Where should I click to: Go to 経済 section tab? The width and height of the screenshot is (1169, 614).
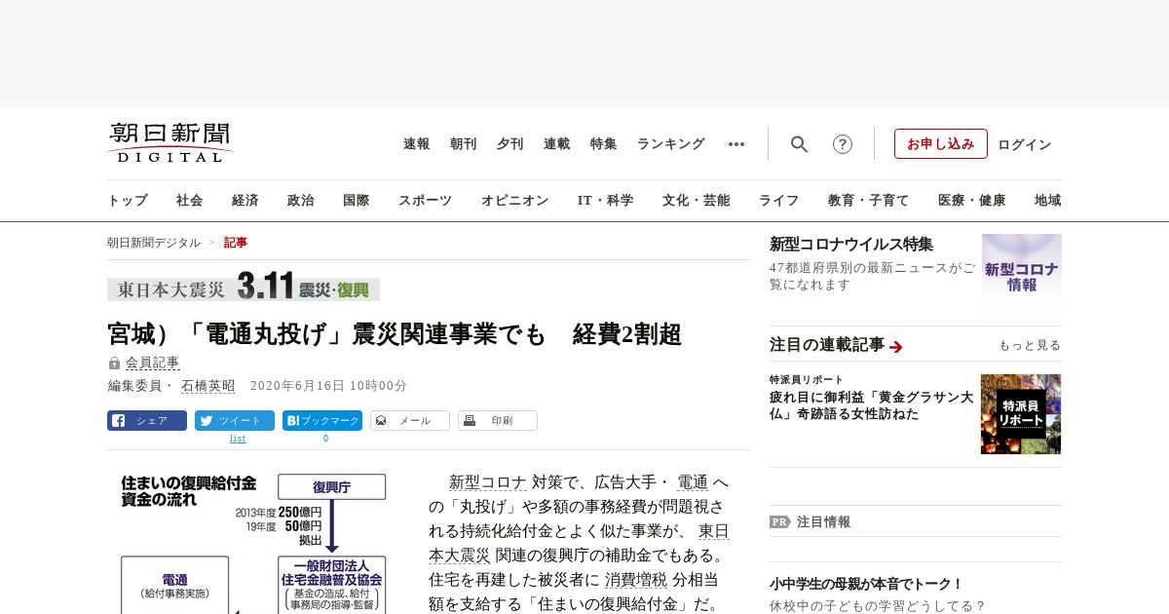[x=245, y=201]
